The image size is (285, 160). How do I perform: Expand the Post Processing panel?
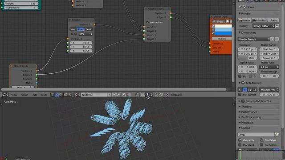tap(240, 117)
